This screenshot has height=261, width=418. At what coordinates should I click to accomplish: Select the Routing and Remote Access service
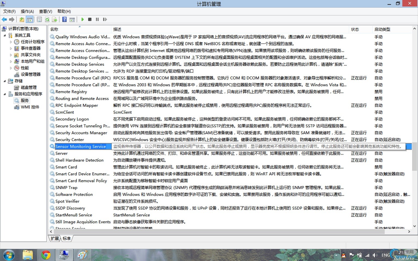coord(82,99)
